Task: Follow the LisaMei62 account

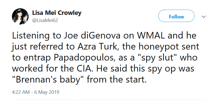Action: (x=176, y=17)
